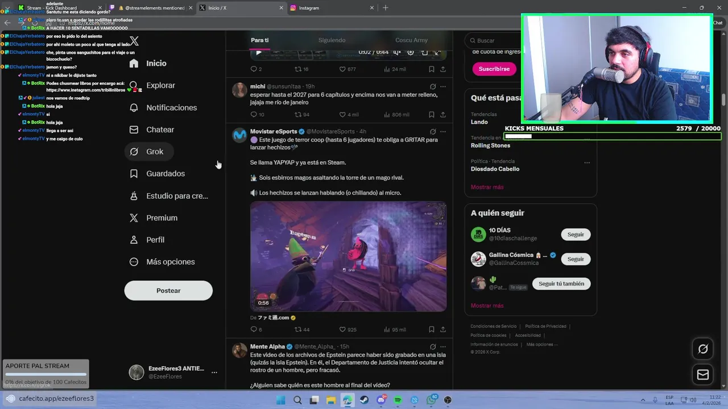
Task: Switch to the streamelements browser tab
Action: (151, 8)
